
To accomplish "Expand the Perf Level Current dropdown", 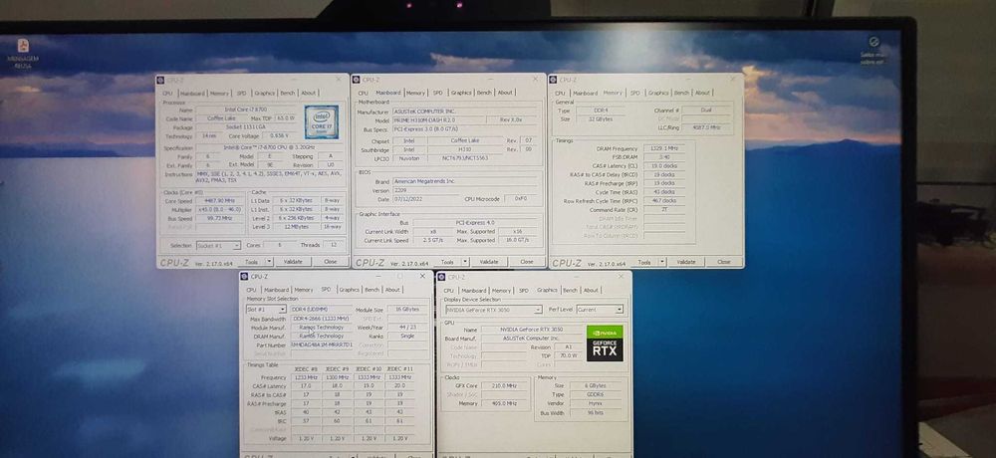I will pos(619,310).
